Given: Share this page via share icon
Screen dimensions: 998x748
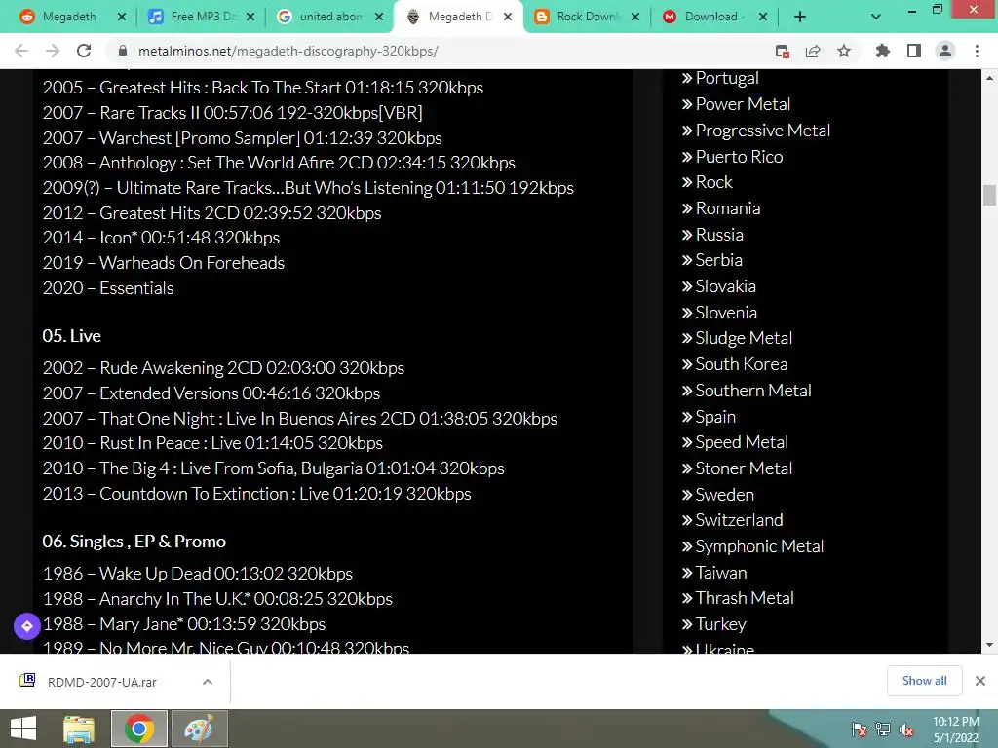Looking at the screenshot, I should click(813, 51).
